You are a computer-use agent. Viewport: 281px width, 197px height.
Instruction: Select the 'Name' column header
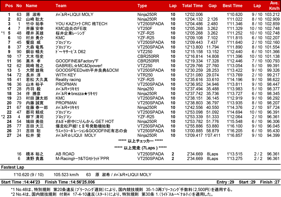pos(32,6)
